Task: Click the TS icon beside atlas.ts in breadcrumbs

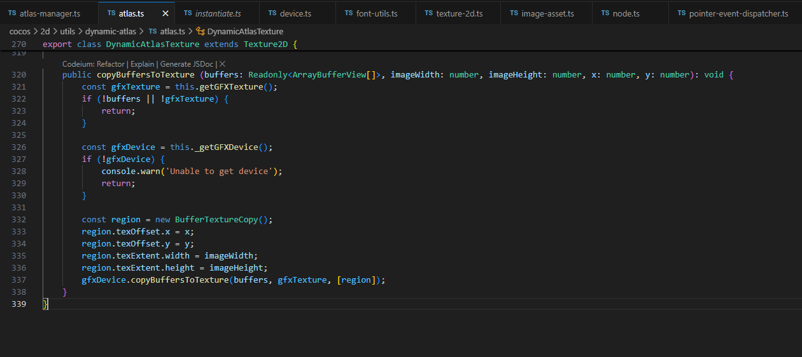Action: tap(152, 31)
